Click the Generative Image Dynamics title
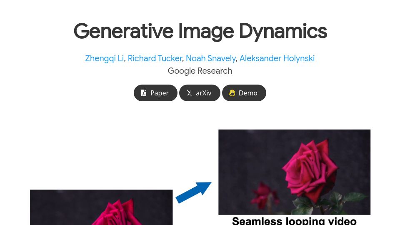The height and width of the screenshot is (225, 400). [200, 31]
